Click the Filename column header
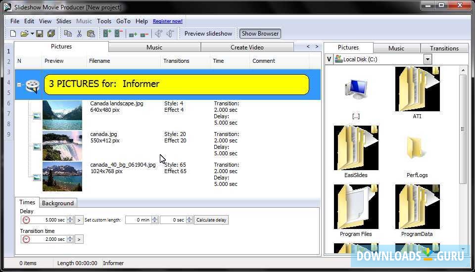The width and height of the screenshot is (475, 272). pyautogui.click(x=123, y=61)
